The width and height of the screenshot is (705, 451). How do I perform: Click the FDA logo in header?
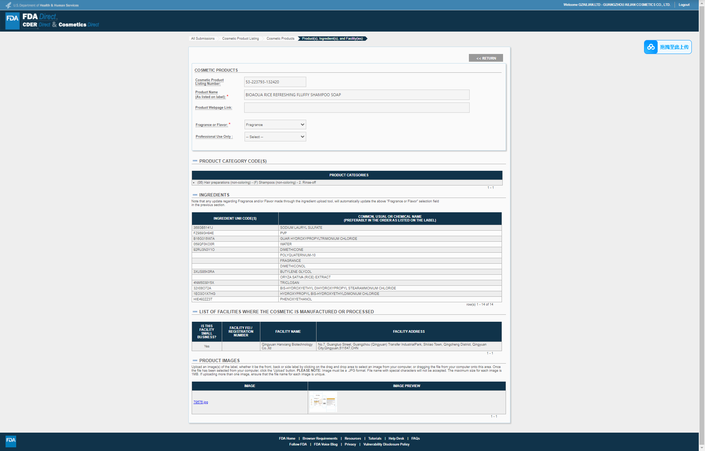(x=12, y=21)
